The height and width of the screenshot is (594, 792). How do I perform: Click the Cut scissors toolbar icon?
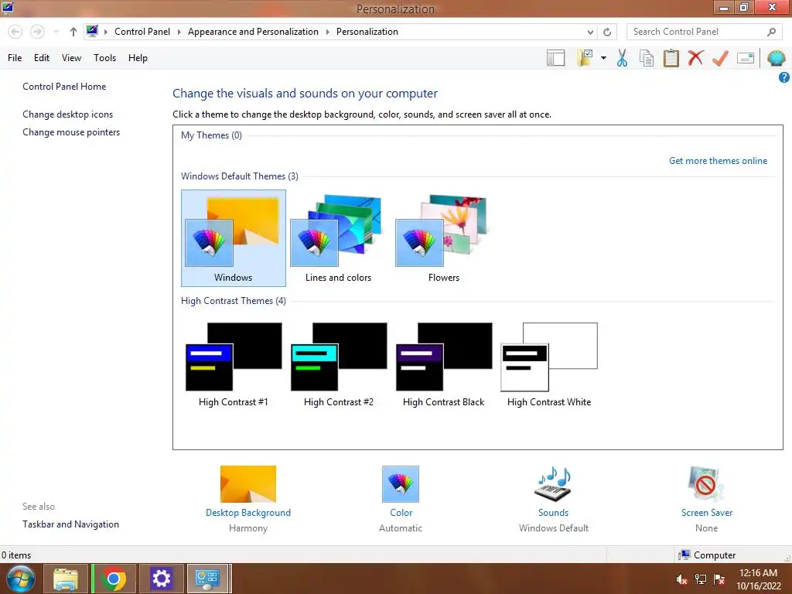[623, 58]
